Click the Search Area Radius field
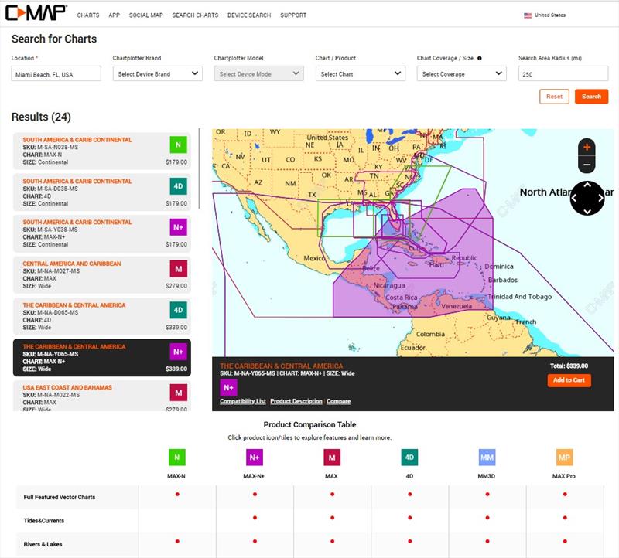The image size is (619, 558). (x=563, y=73)
